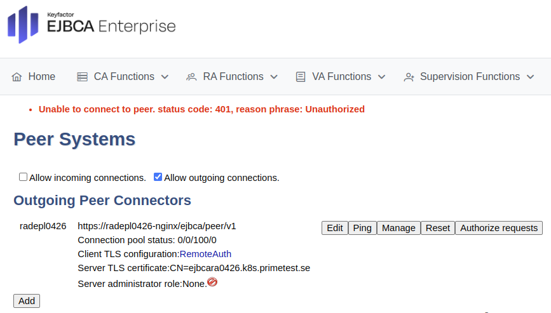Click Edit for the radepl0426 connector
The height and width of the screenshot is (313, 551).
pyautogui.click(x=335, y=228)
